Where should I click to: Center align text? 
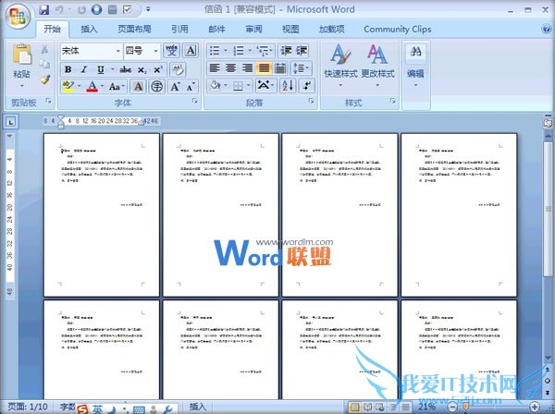coord(230,67)
